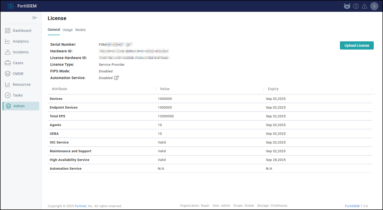Click the Storage: ClickHouse footer text

pyautogui.click(x=272, y=206)
